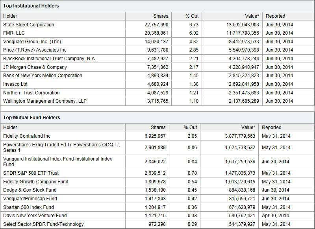
Task: Click shares value 22,757,690
Action: pos(156,25)
